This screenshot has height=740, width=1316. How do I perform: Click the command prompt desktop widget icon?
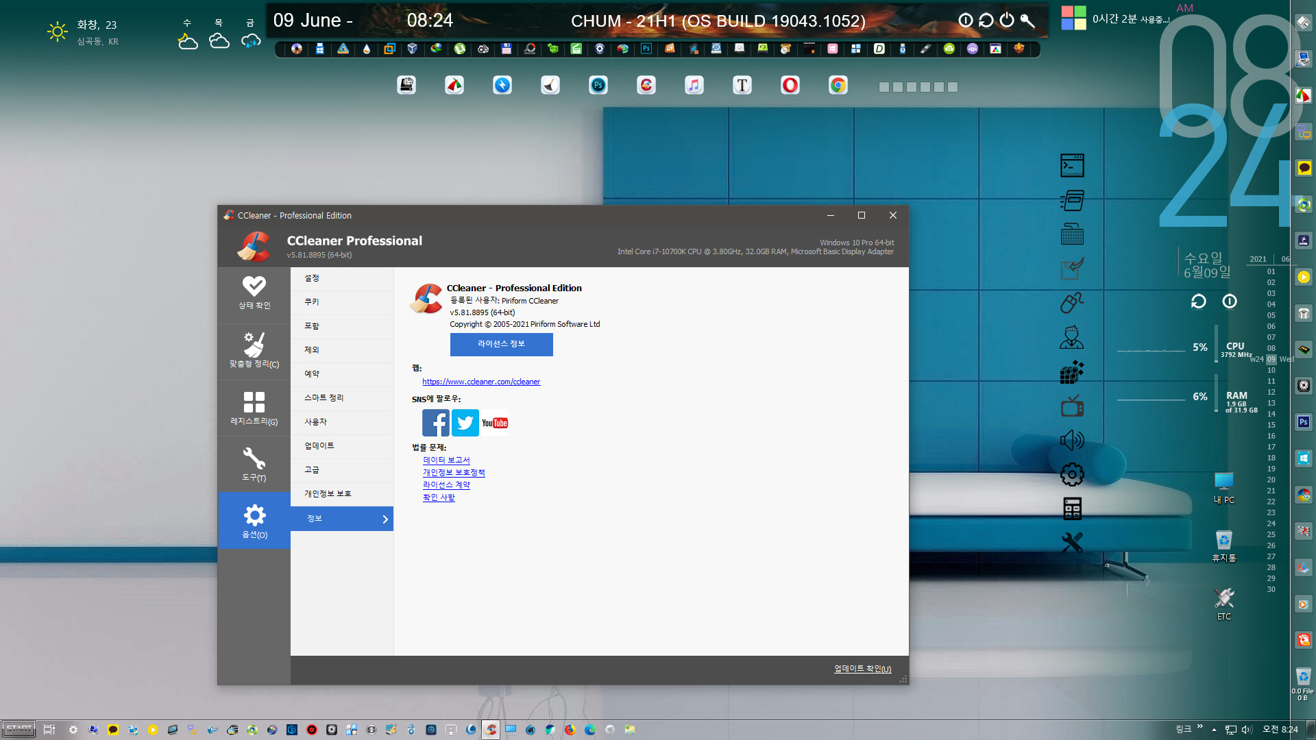point(1072,166)
